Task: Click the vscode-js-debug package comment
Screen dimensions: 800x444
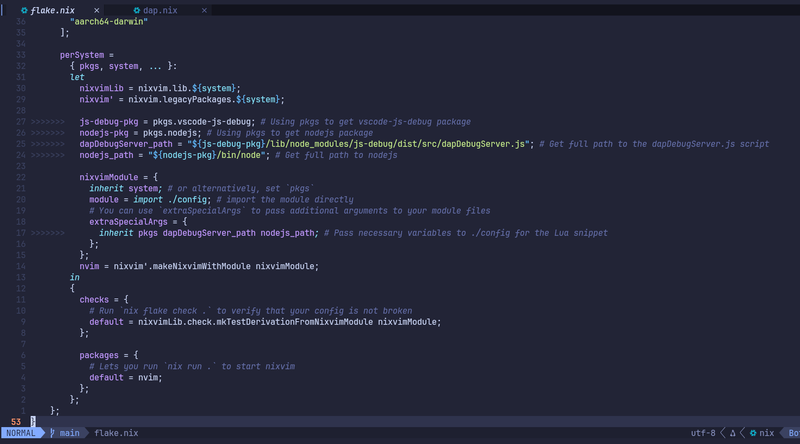Action: coord(366,121)
